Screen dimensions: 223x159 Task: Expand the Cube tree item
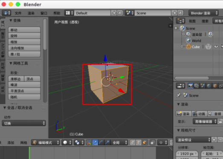point(182,46)
